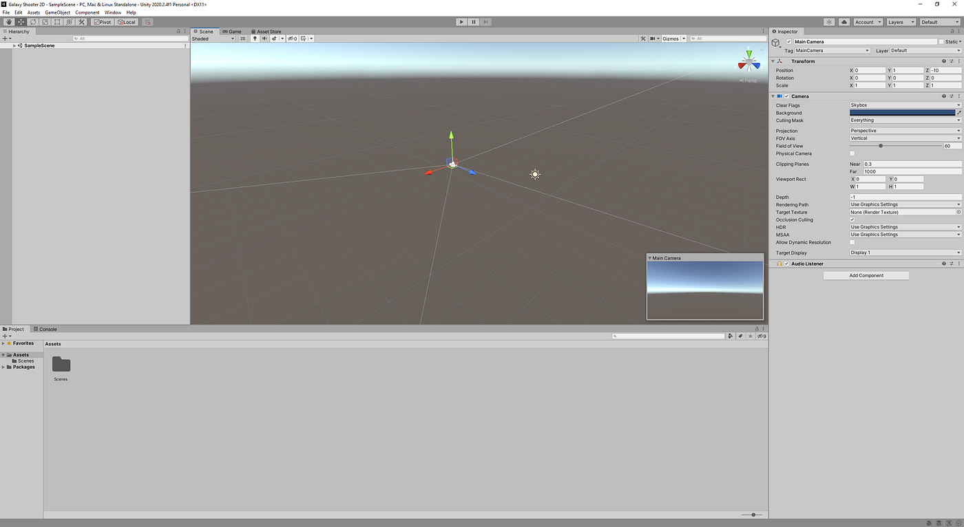Open Transform component help icon
Image resolution: width=964 pixels, height=527 pixels.
(944, 61)
